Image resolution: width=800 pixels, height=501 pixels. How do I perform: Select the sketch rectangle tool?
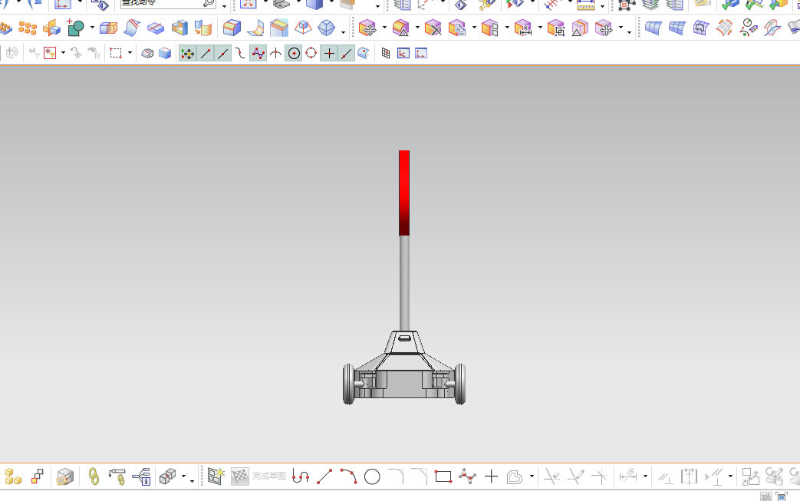click(x=443, y=476)
